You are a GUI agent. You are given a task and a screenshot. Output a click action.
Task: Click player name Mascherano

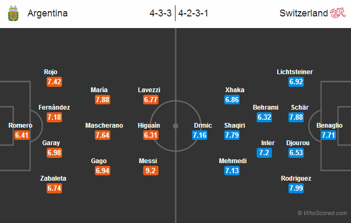pyautogui.click(x=104, y=126)
